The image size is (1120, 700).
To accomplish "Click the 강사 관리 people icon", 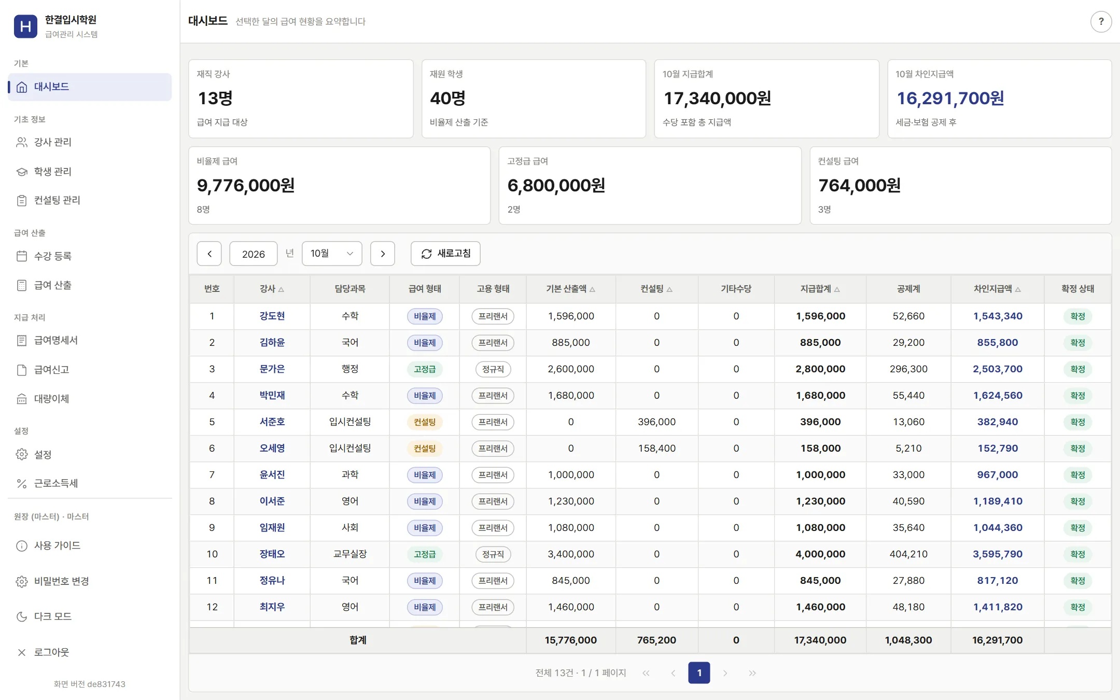I will point(22,142).
